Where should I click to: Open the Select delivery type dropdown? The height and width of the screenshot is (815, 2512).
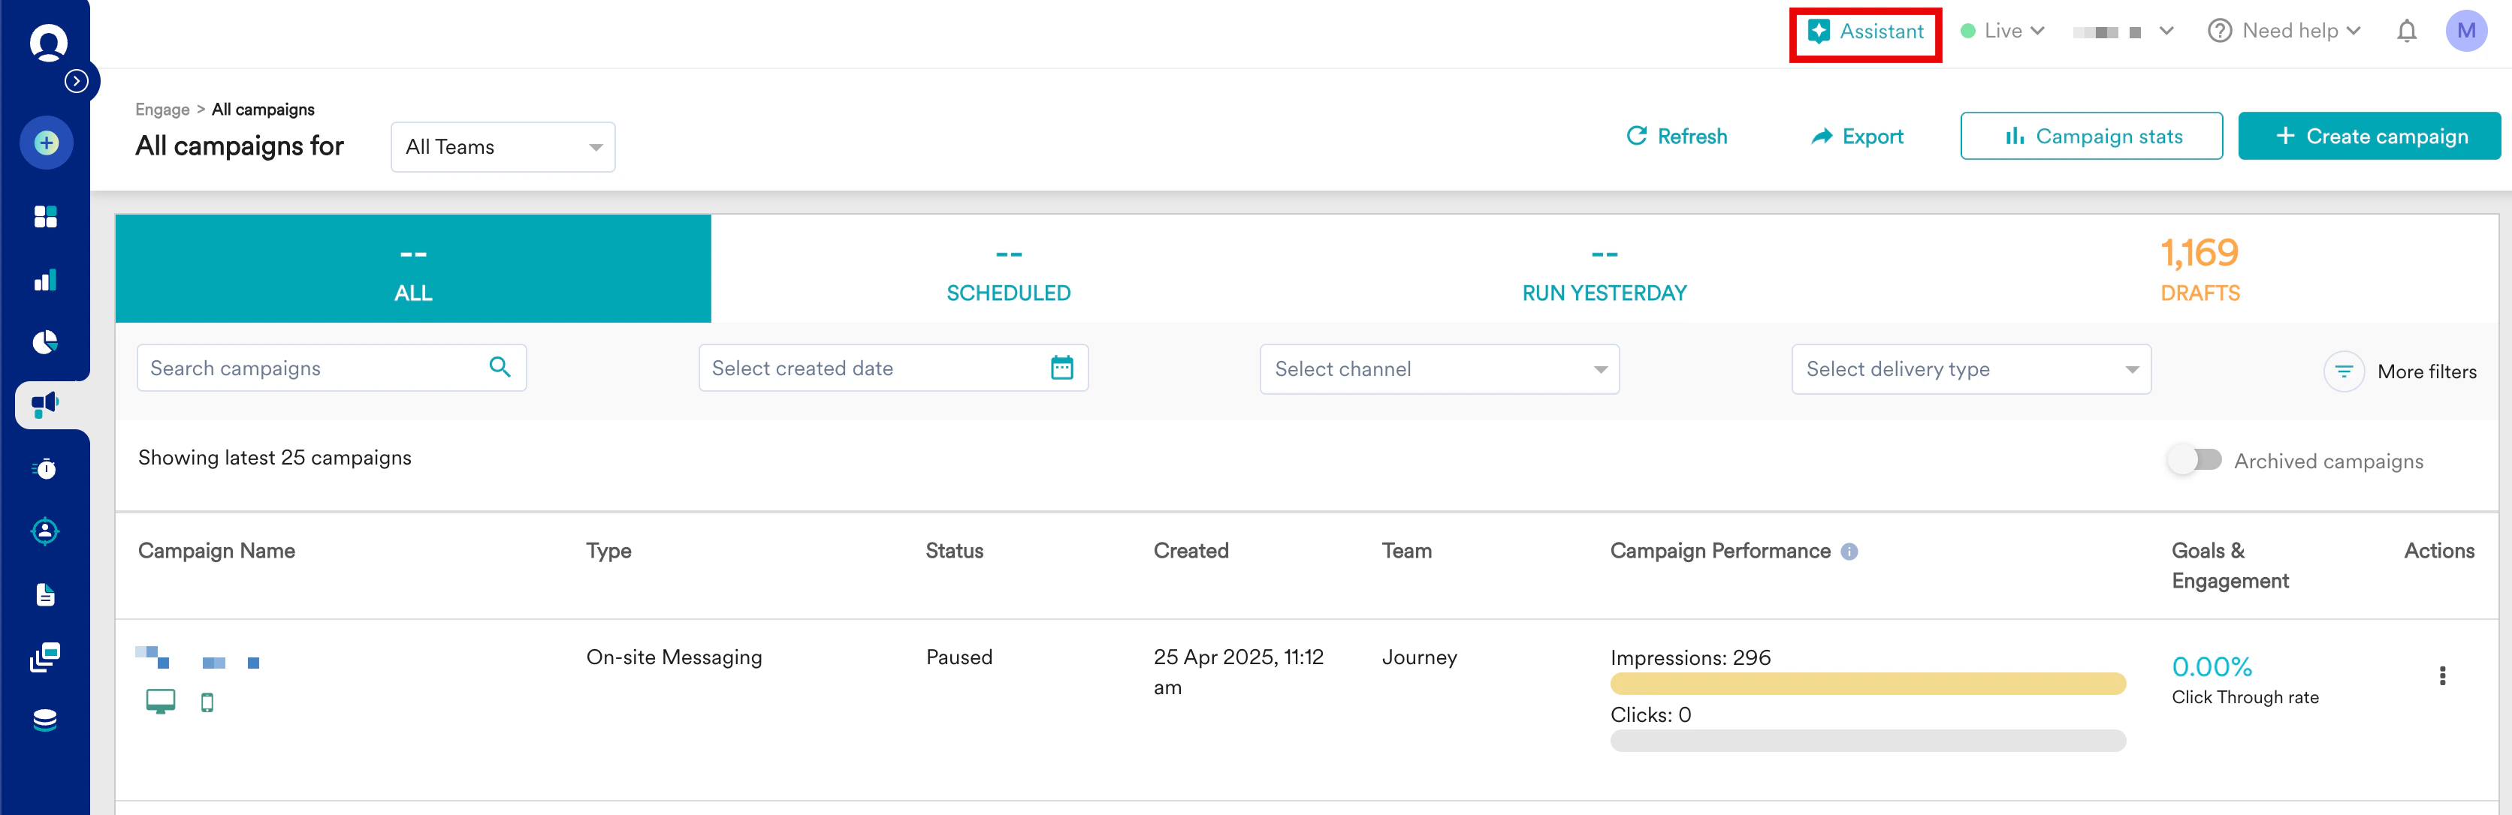pyautogui.click(x=1970, y=369)
